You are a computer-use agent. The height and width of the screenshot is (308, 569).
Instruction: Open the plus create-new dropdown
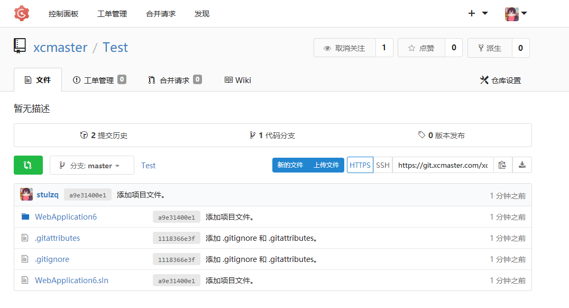(478, 14)
